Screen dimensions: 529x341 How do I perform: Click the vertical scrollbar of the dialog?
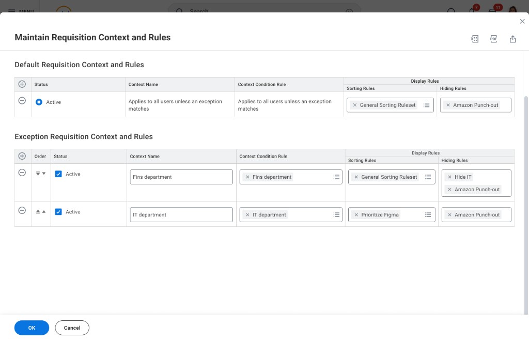[526, 205]
